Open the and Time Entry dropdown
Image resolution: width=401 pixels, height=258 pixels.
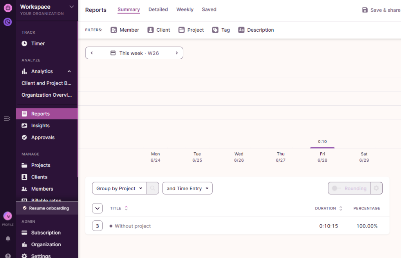pos(187,188)
